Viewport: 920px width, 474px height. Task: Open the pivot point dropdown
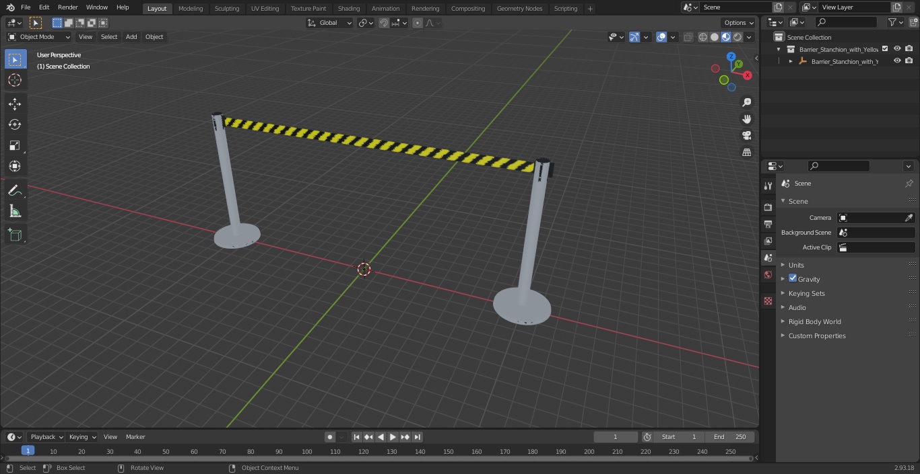pos(366,23)
